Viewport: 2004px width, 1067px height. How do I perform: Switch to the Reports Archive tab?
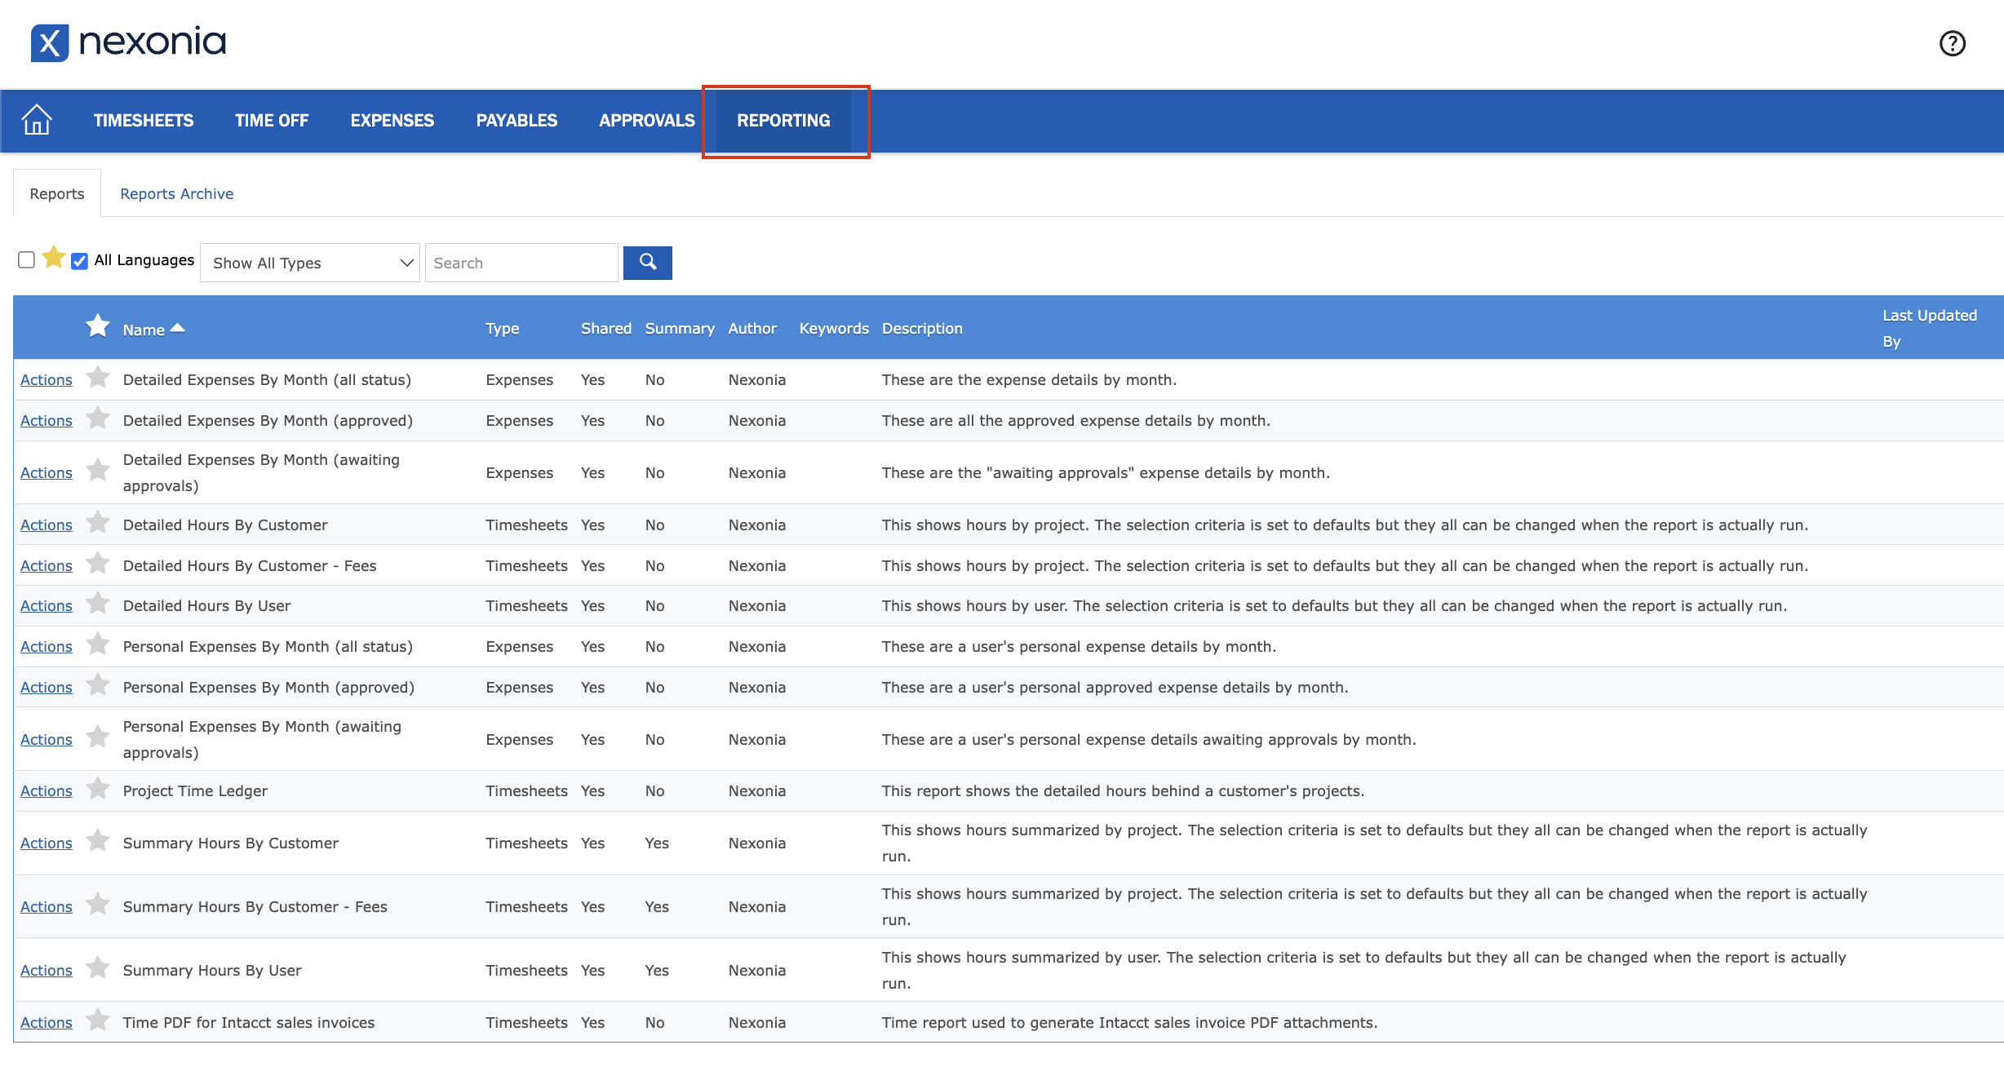point(176,194)
